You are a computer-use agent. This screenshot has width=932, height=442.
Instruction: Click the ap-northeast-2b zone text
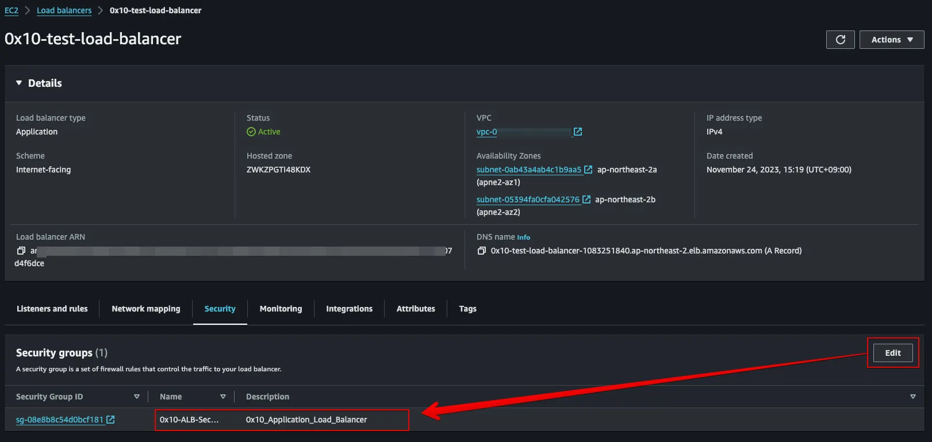click(x=625, y=199)
